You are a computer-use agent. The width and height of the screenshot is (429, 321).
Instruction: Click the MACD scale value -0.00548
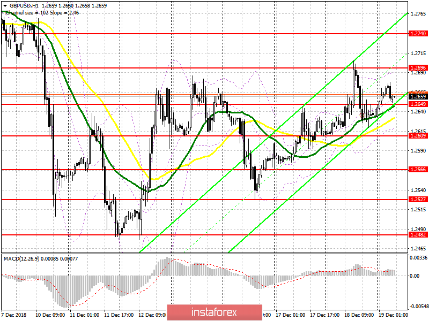tap(418, 307)
